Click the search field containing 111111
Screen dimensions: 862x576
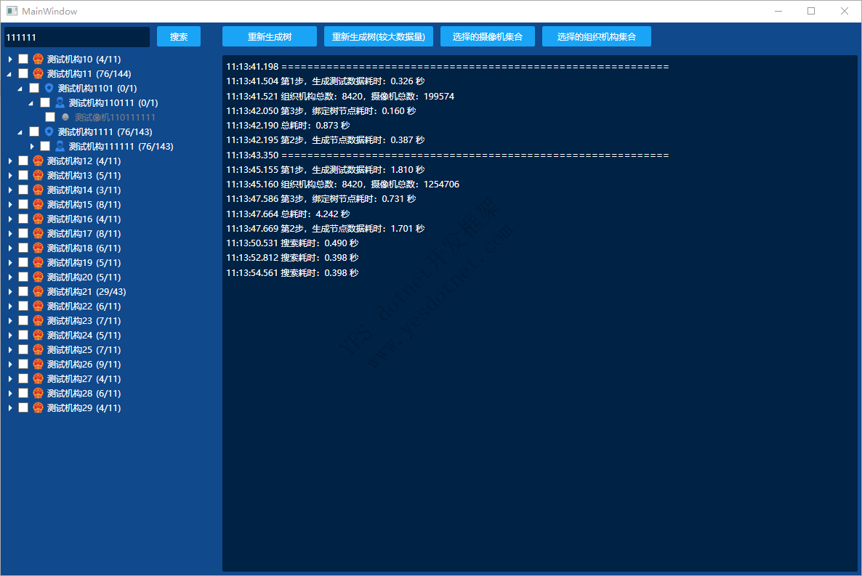76,36
